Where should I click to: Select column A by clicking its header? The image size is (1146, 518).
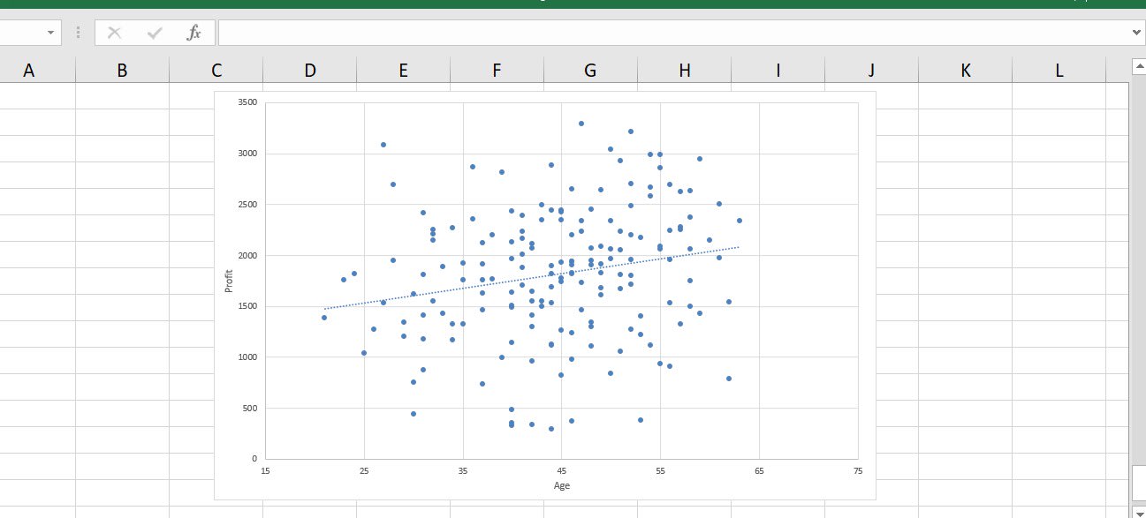pyautogui.click(x=29, y=70)
